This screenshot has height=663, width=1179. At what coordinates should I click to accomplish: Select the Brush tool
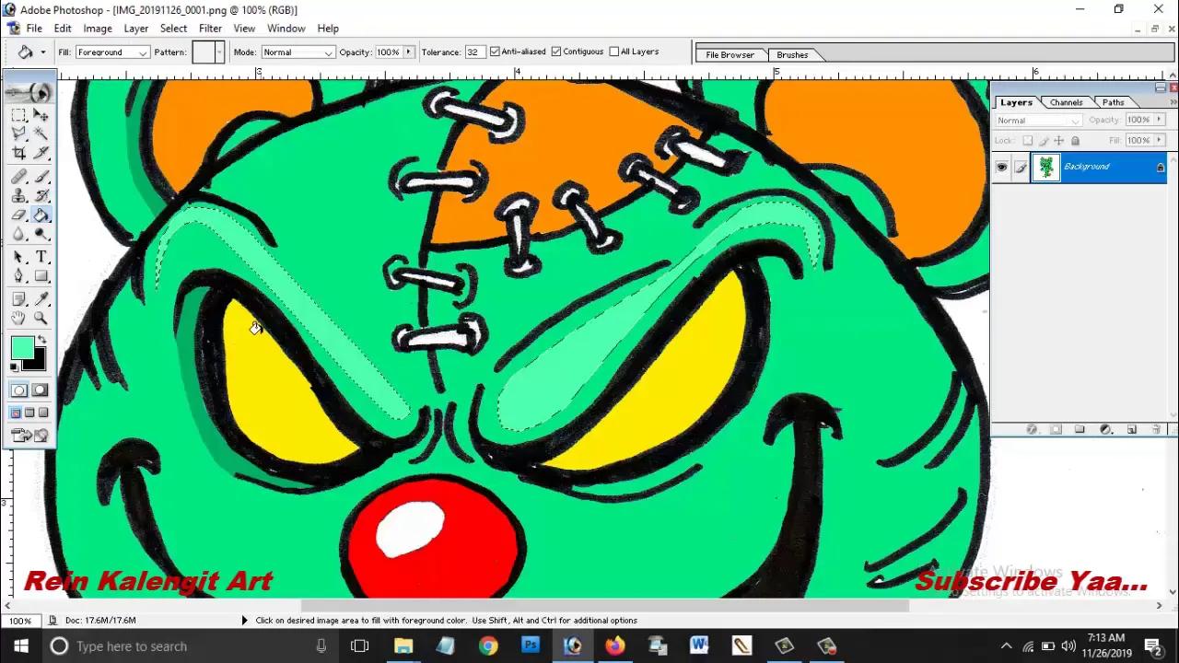point(41,177)
